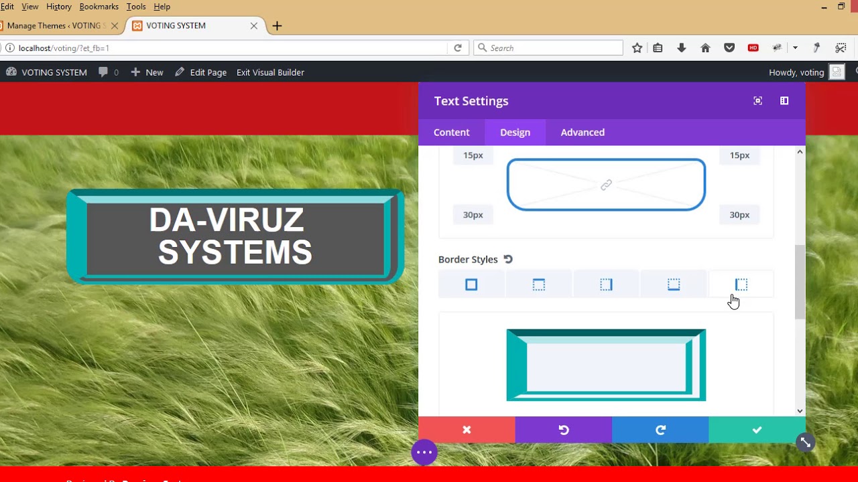Click Exit Visual Builder in admin bar
858x482 pixels.
point(270,72)
